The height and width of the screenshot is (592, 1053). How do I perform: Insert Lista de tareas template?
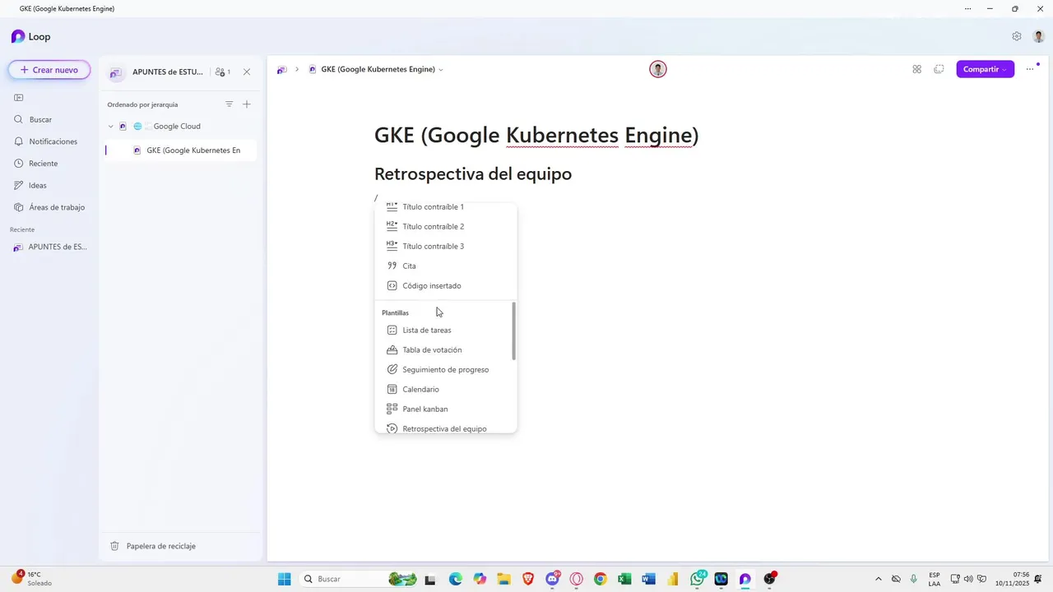445,331
